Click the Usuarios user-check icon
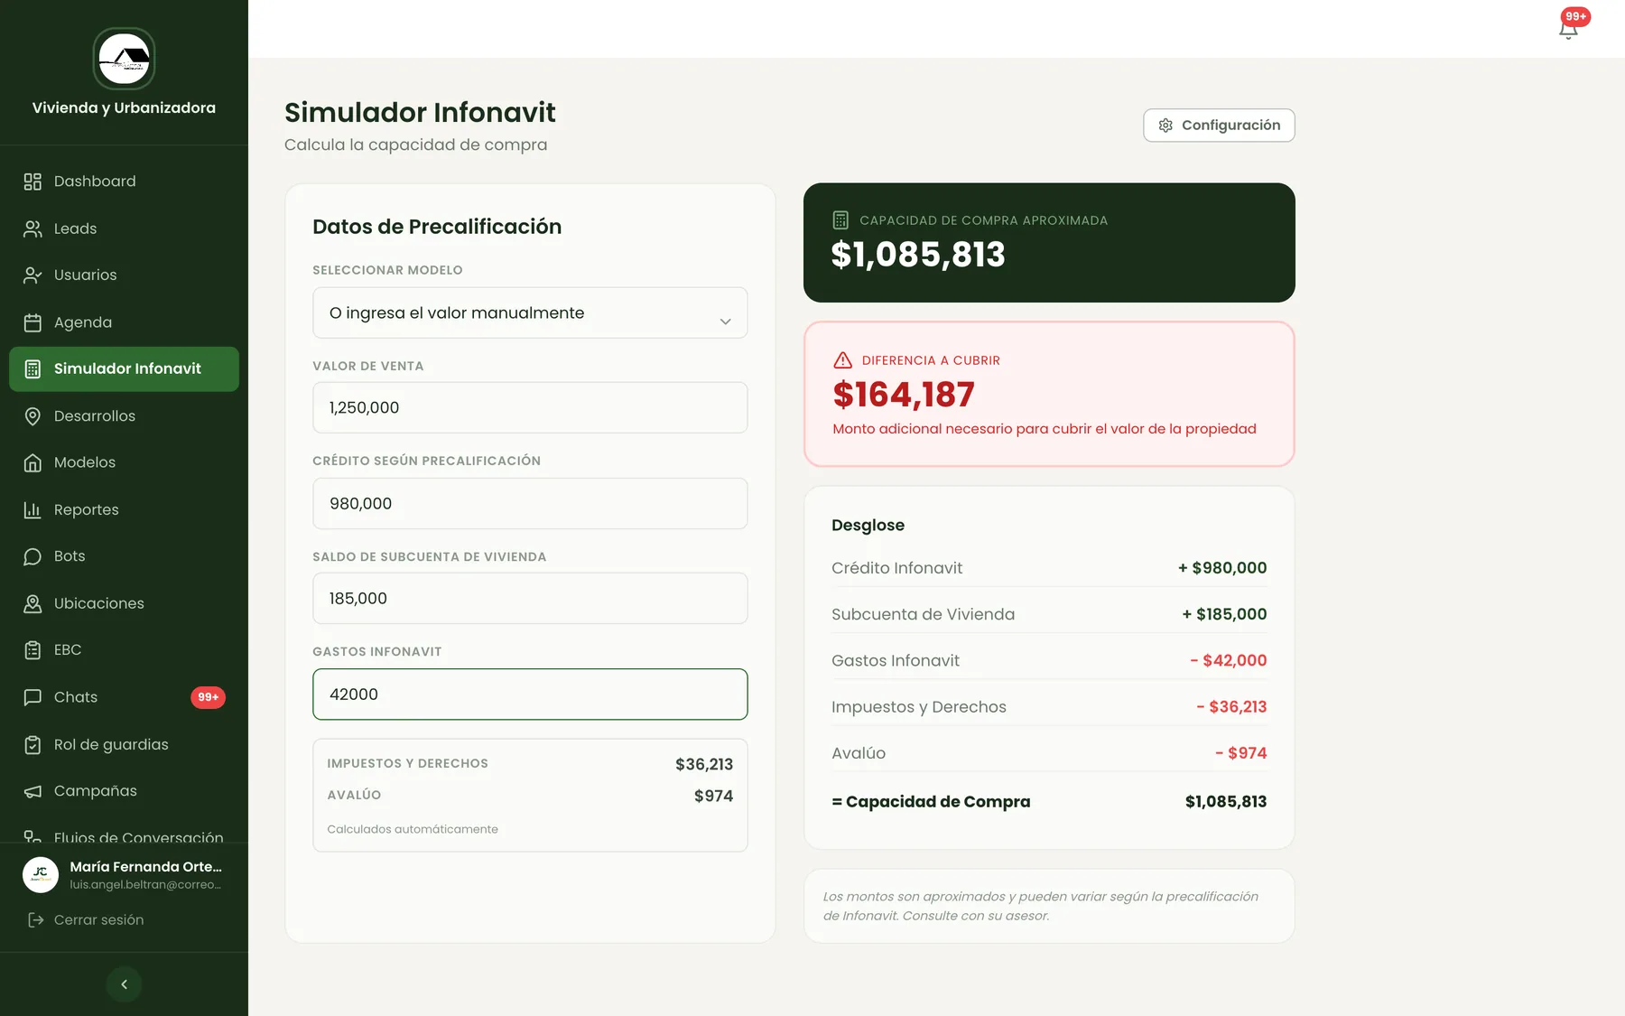 point(32,275)
